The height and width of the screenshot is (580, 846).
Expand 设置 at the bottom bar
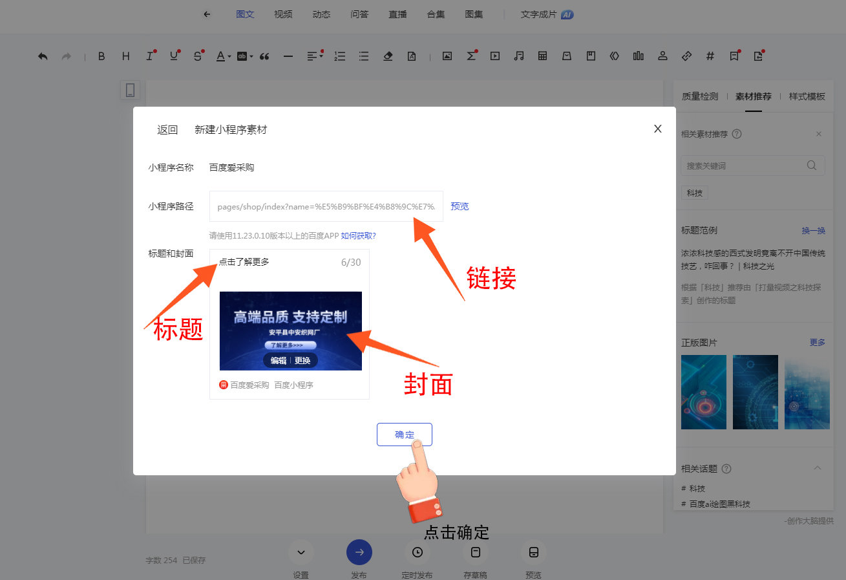click(x=301, y=552)
